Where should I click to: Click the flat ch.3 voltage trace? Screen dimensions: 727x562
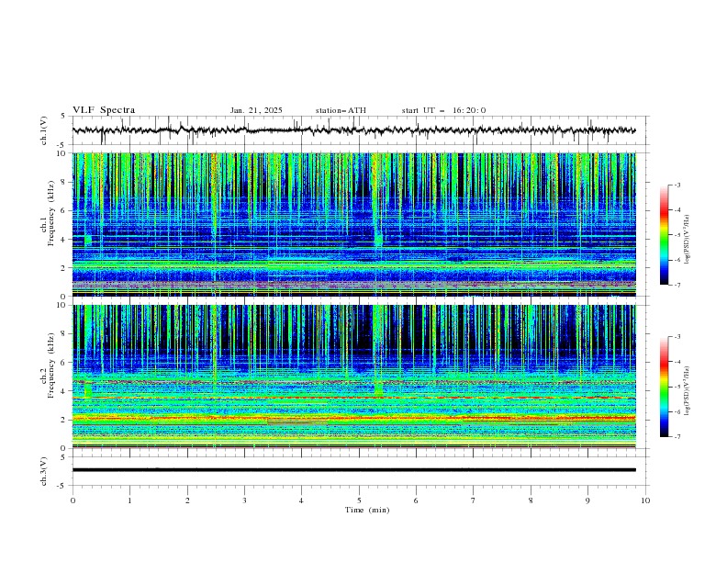(x=353, y=470)
